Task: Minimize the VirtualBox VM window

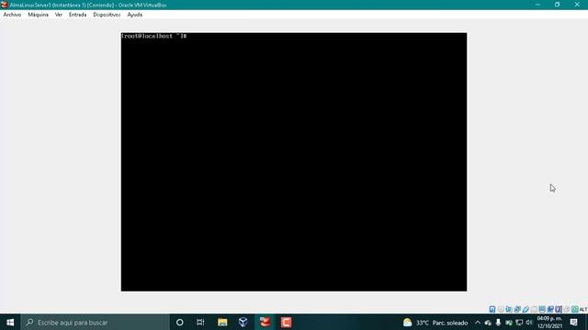Action: pyautogui.click(x=537, y=5)
